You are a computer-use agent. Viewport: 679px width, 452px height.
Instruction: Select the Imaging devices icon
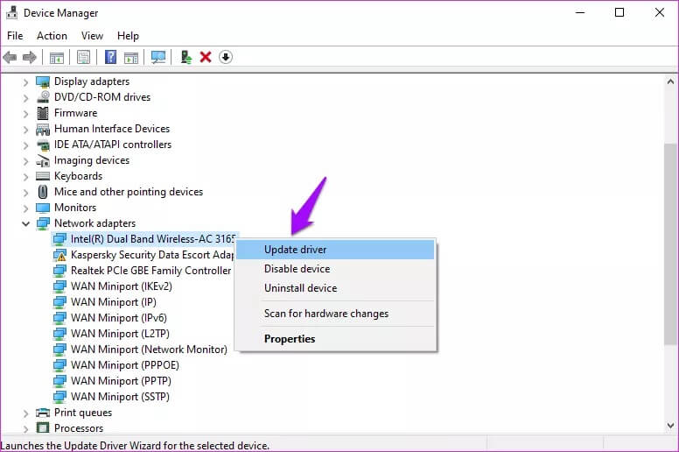(x=43, y=161)
